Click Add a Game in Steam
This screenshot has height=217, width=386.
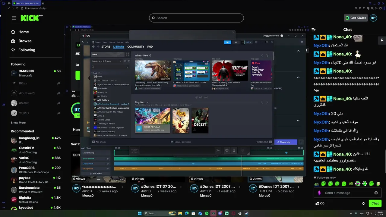click(99, 142)
